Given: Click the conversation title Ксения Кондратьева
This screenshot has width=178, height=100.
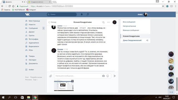Looking at the screenshot, I should click(82, 22).
